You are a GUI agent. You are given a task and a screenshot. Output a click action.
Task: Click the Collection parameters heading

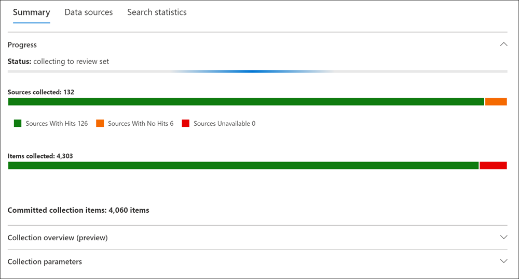click(x=45, y=261)
